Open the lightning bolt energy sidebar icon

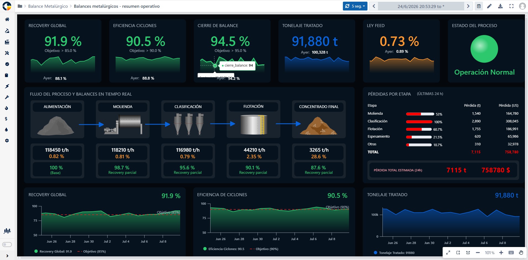[7, 86]
